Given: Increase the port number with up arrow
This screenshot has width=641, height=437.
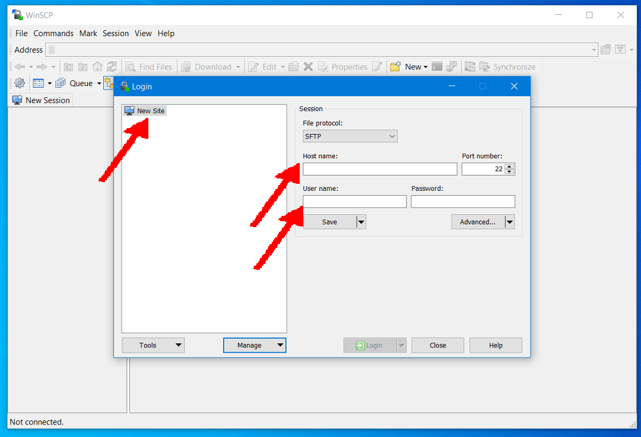Looking at the screenshot, I should click(x=509, y=167).
